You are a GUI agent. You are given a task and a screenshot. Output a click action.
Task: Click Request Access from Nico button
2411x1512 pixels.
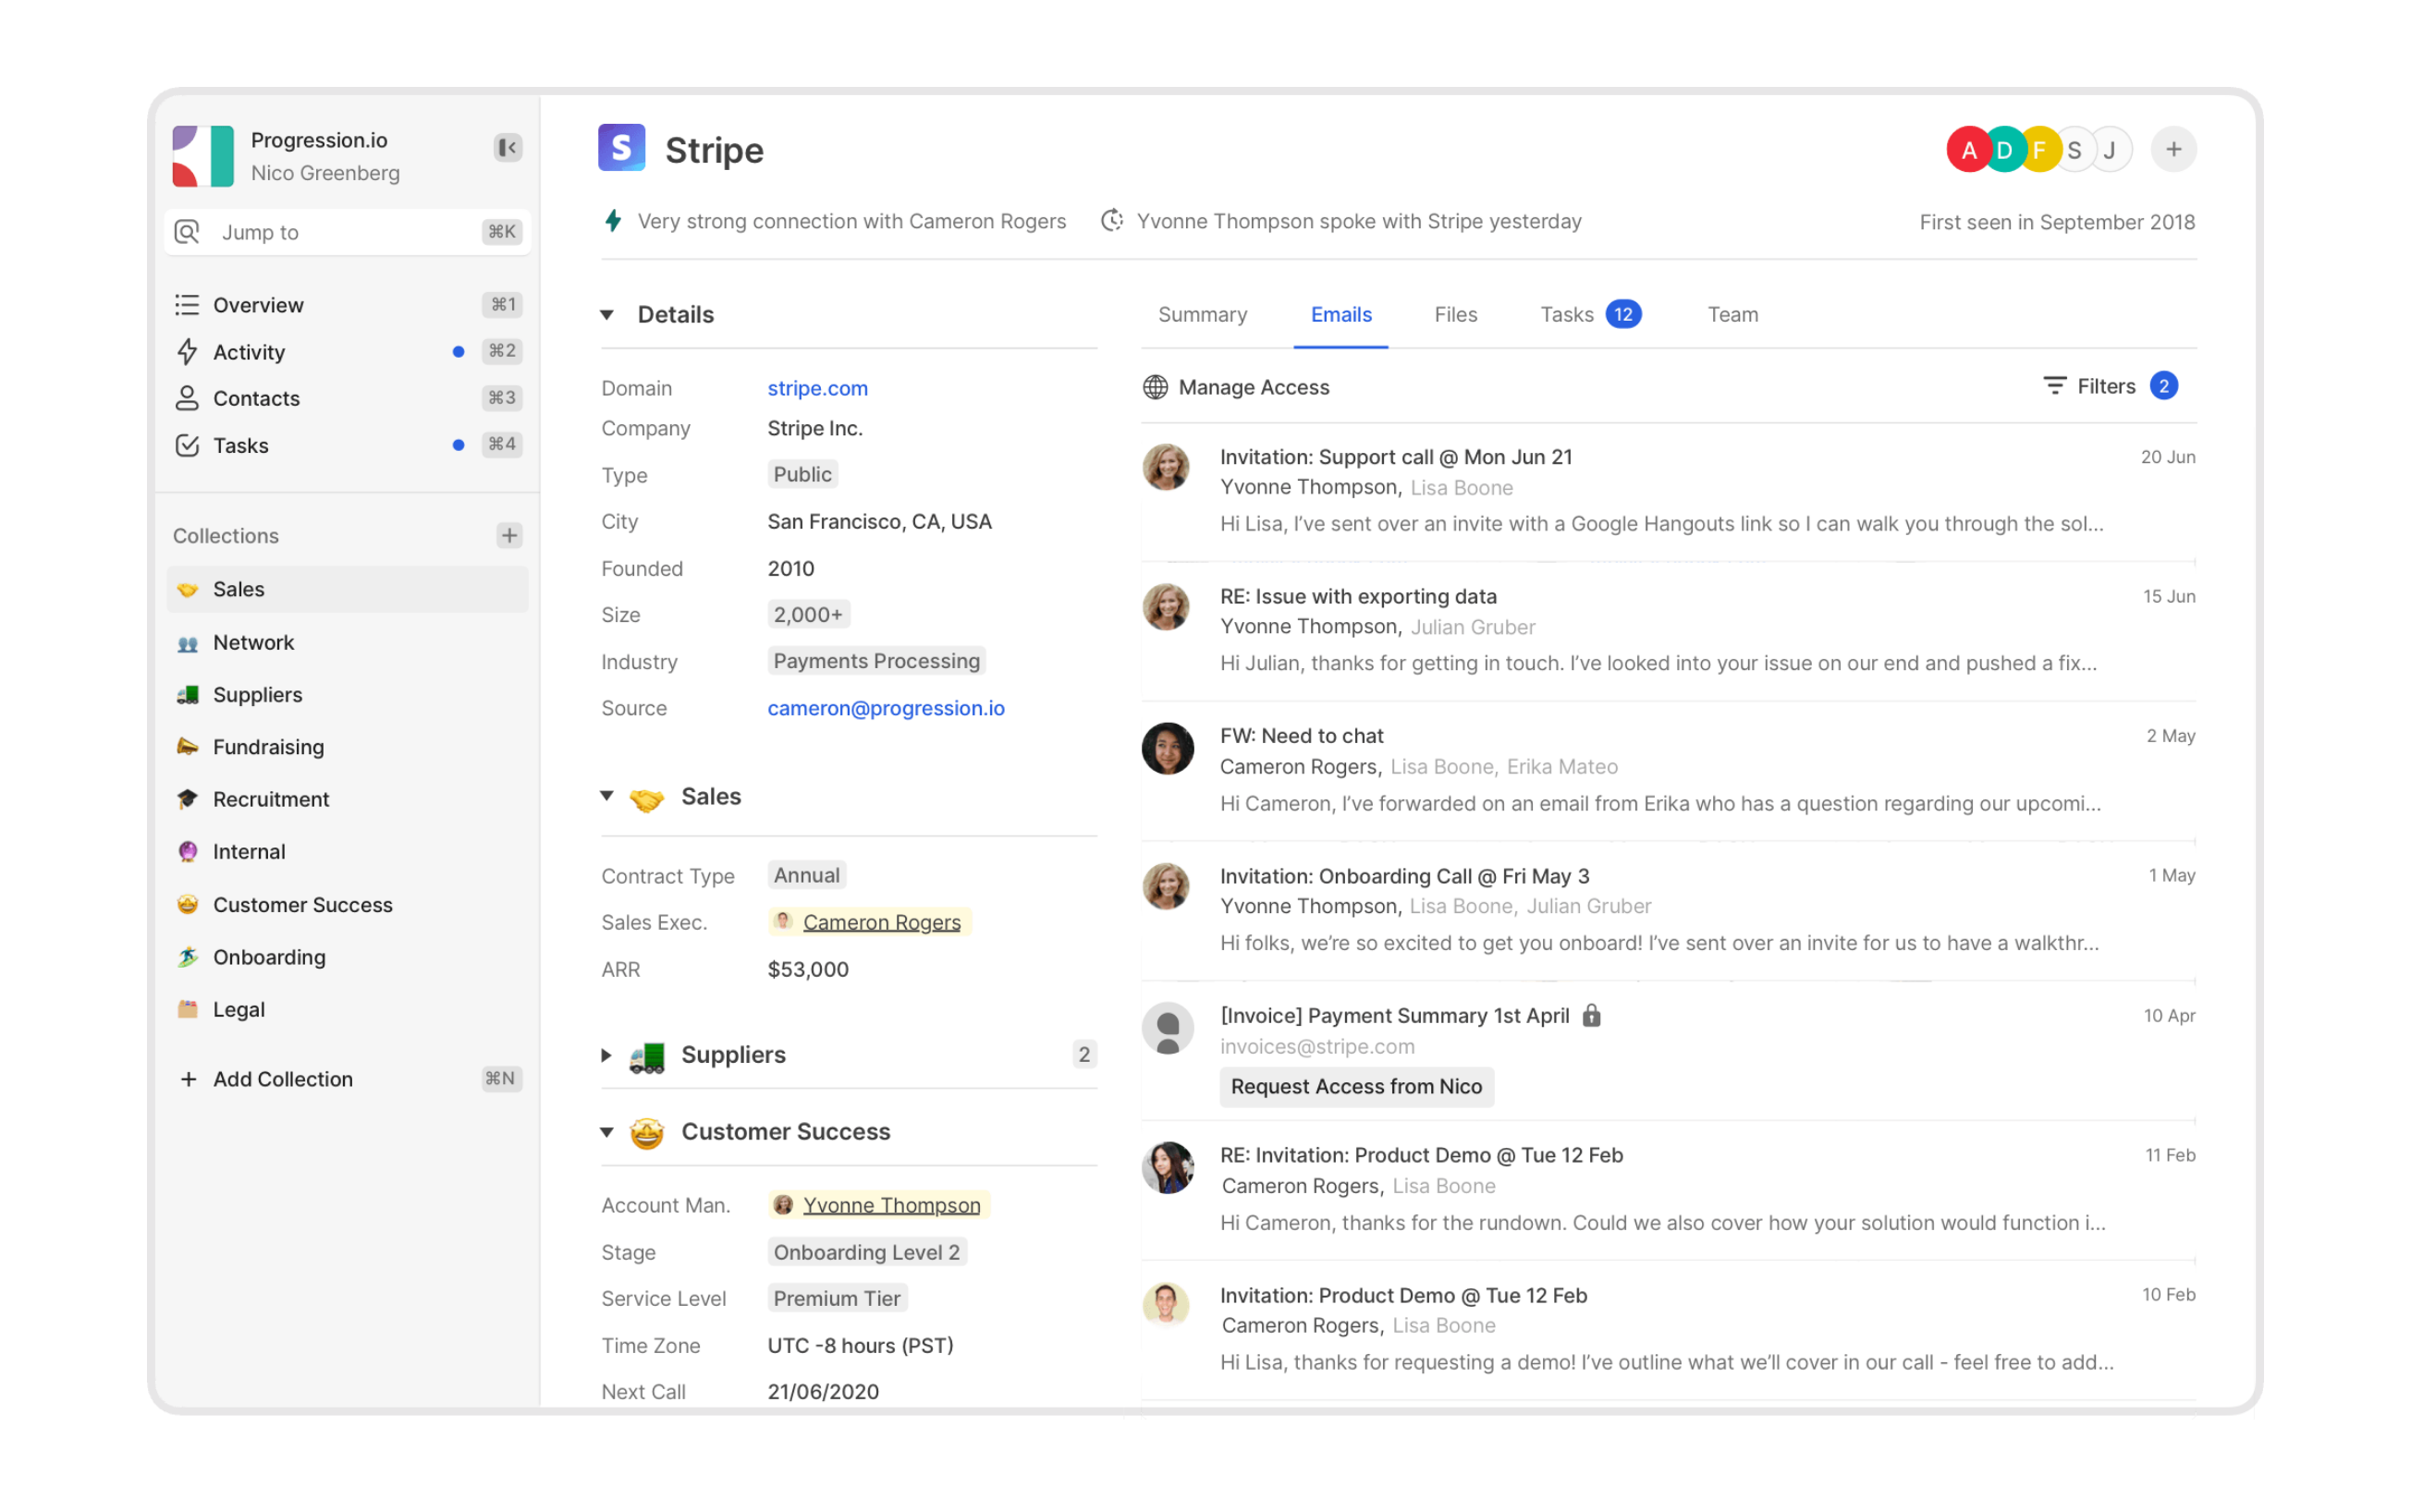pos(1356,1086)
